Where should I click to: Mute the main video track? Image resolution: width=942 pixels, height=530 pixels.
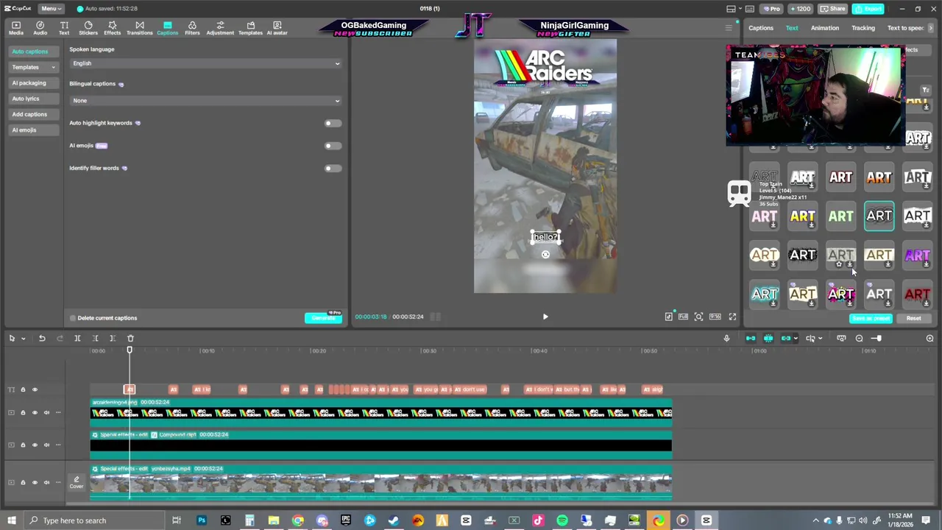coord(46,482)
